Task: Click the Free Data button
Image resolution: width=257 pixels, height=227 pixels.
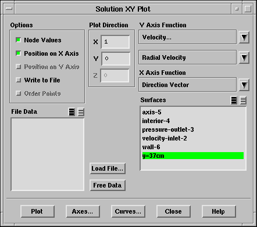Action: [108, 185]
